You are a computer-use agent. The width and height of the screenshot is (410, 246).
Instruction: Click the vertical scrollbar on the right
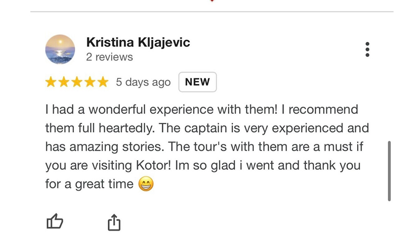tap(389, 171)
